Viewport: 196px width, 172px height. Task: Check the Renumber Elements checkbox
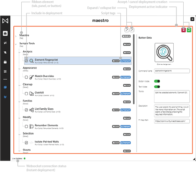tap(26, 126)
